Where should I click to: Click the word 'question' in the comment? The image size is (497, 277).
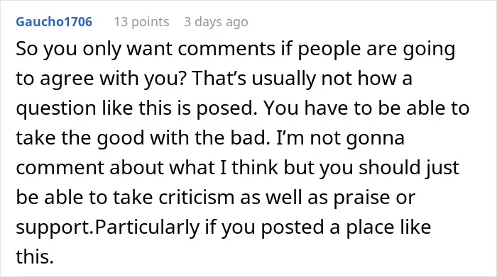[56, 108]
